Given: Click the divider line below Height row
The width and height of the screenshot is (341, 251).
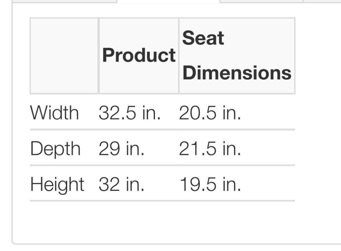Looking at the screenshot, I should pos(162,201).
